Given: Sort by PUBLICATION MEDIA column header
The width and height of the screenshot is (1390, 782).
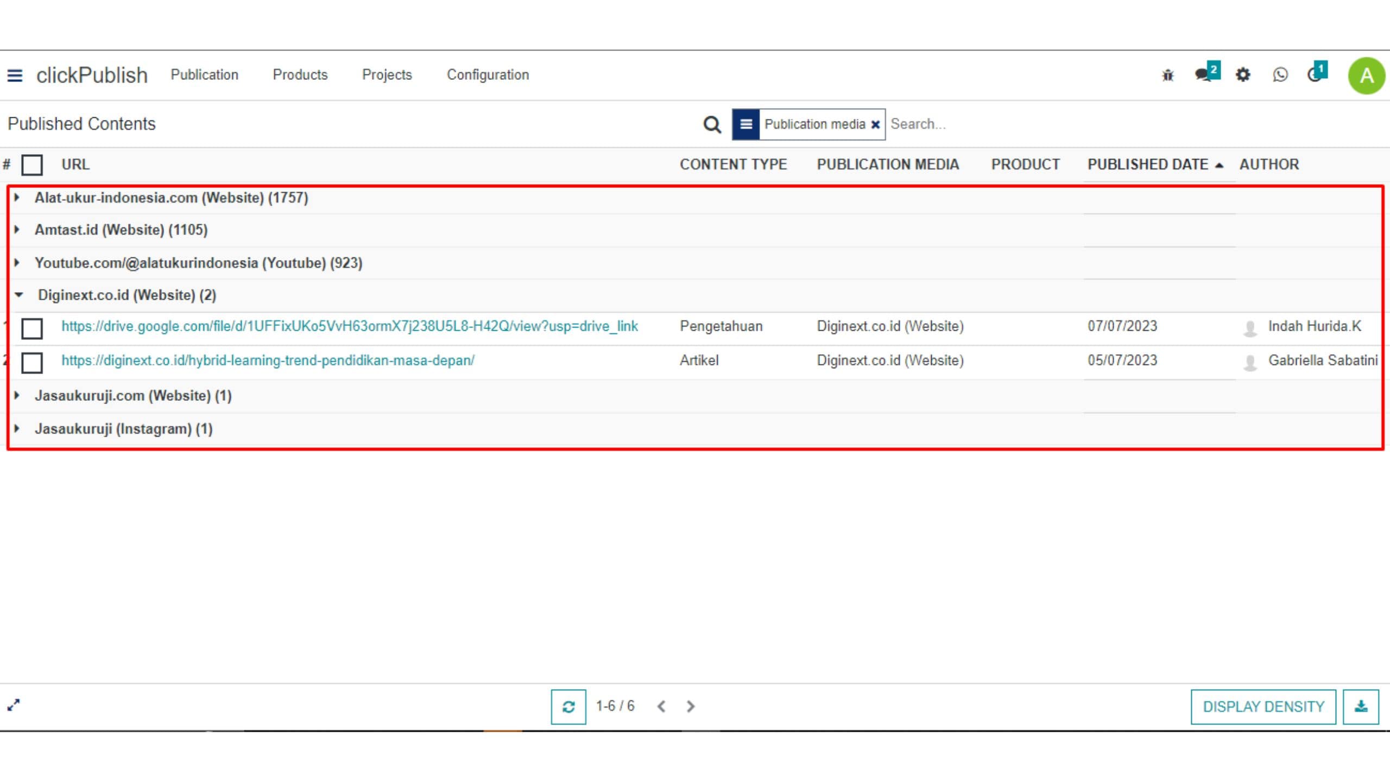Looking at the screenshot, I should tap(888, 165).
